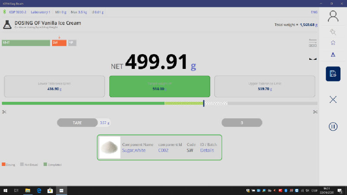
Task: Cancel dosing with the X icon
Action: pyautogui.click(x=333, y=99)
